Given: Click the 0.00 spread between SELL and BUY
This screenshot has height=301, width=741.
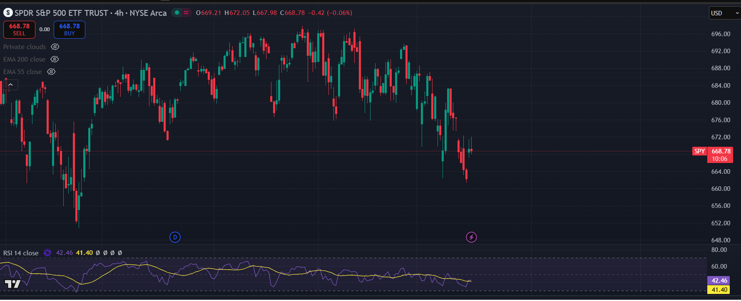Looking at the screenshot, I should click(45, 30).
